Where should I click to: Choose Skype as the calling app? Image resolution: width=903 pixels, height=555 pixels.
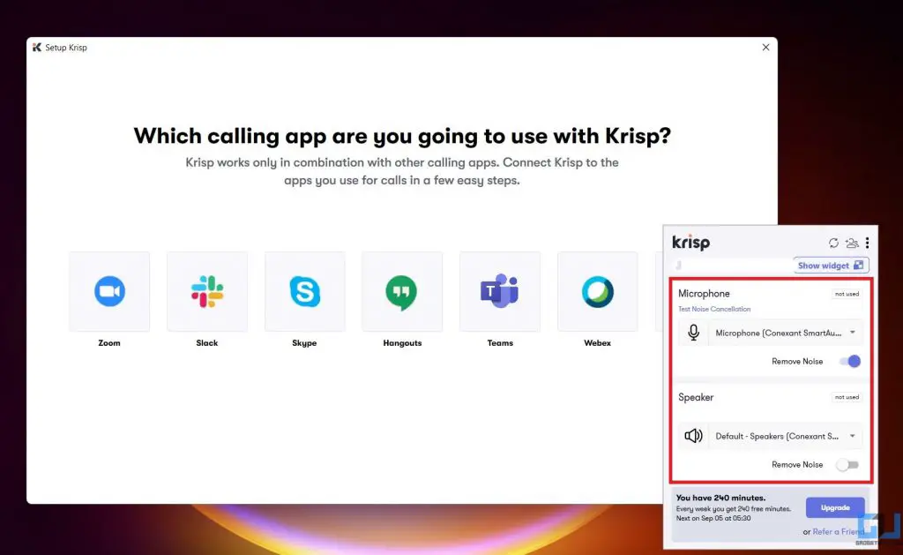pyautogui.click(x=304, y=291)
